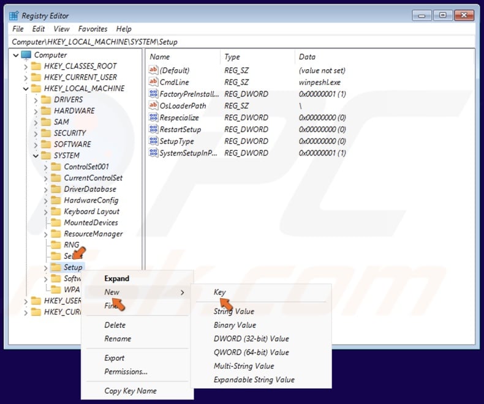This screenshot has height=404, width=484.
Task: Click the string icon beside (Default) value
Action: click(x=153, y=70)
